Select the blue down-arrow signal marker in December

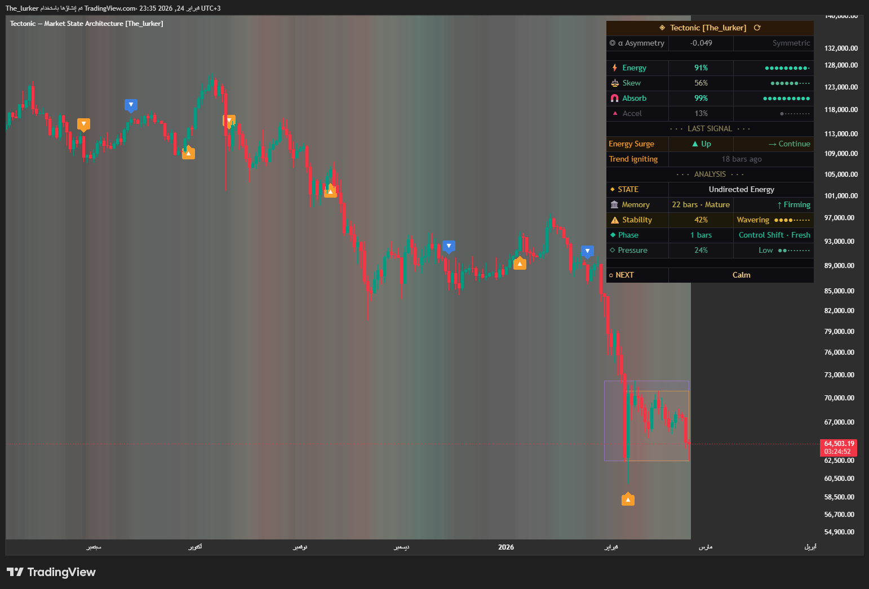tap(449, 247)
